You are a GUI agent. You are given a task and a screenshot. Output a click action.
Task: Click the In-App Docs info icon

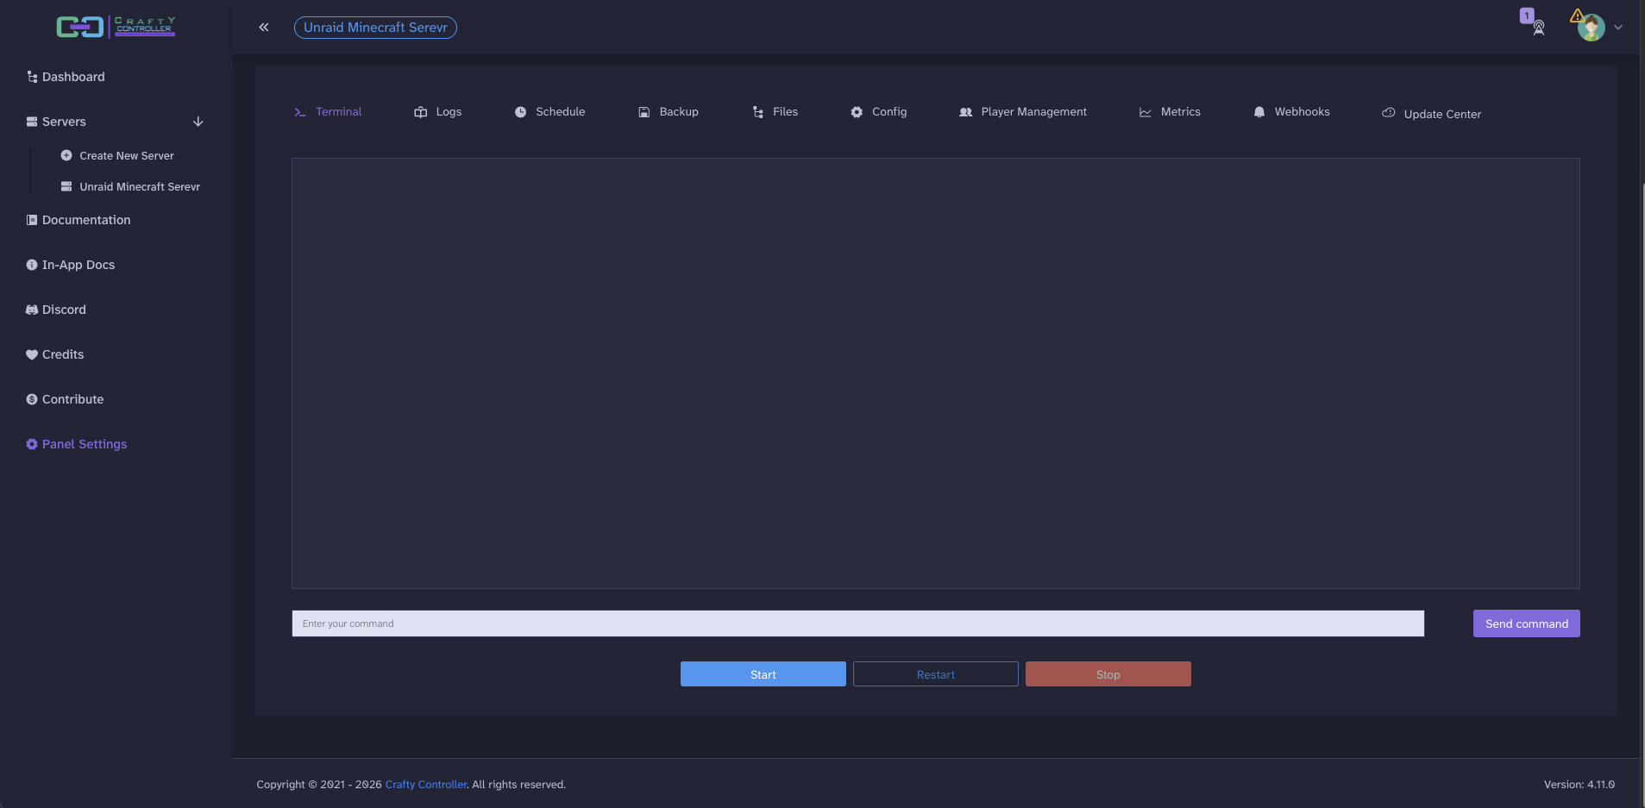[32, 265]
